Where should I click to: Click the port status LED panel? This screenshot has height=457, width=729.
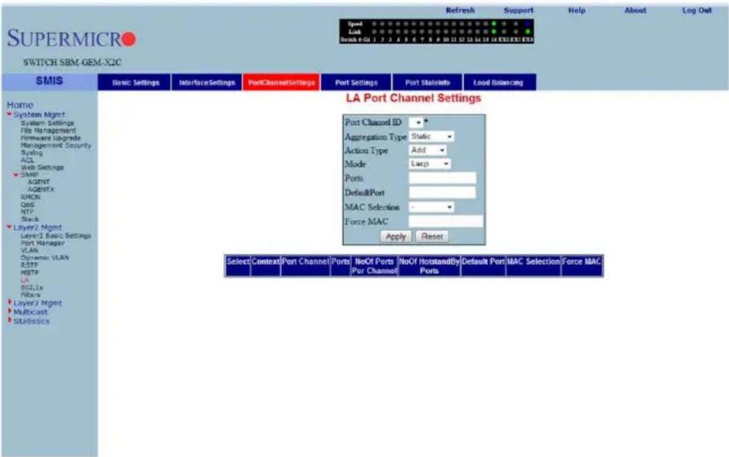[436, 32]
